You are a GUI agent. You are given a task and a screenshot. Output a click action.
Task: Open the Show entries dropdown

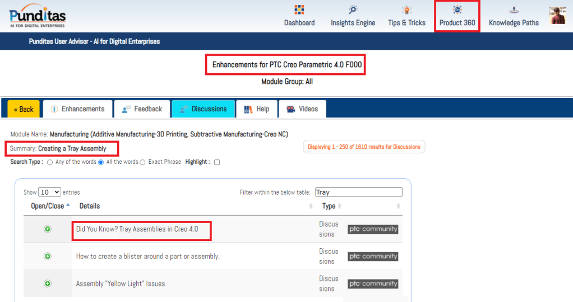point(49,192)
